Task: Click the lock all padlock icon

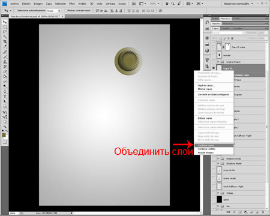Action: coord(232,38)
